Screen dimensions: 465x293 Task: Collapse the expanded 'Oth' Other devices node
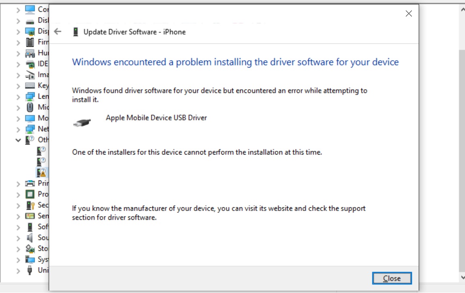click(18, 140)
